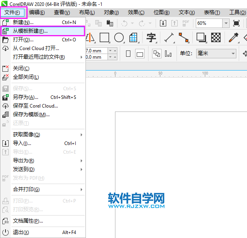Screen dimensions: 247x238
Task: Select 从模板新建(F)... menu entry
Action: point(43,31)
